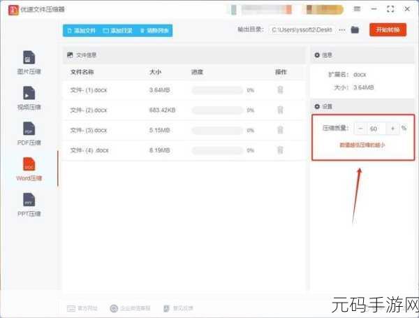
Task: Maximize the compressor window
Action: tap(390, 9)
